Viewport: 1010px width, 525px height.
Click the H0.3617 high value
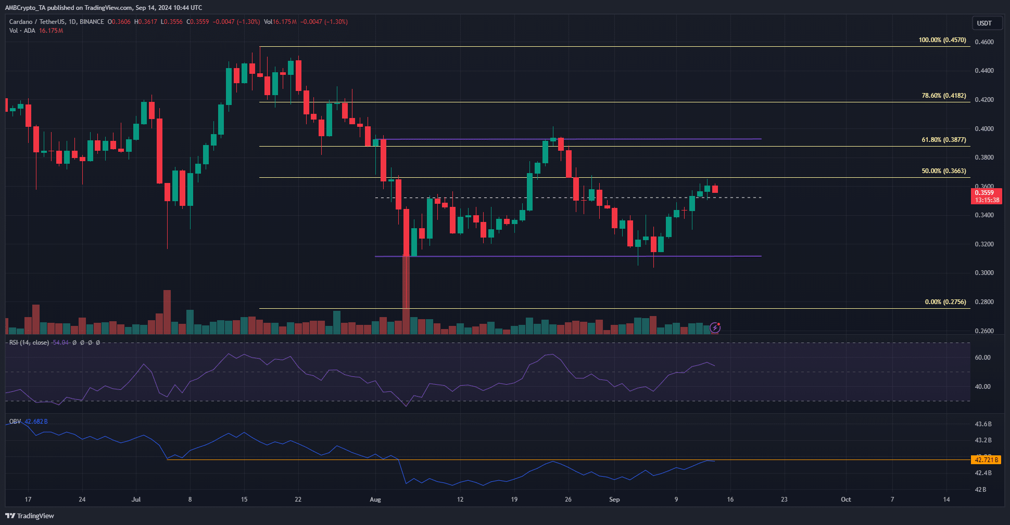(146, 22)
